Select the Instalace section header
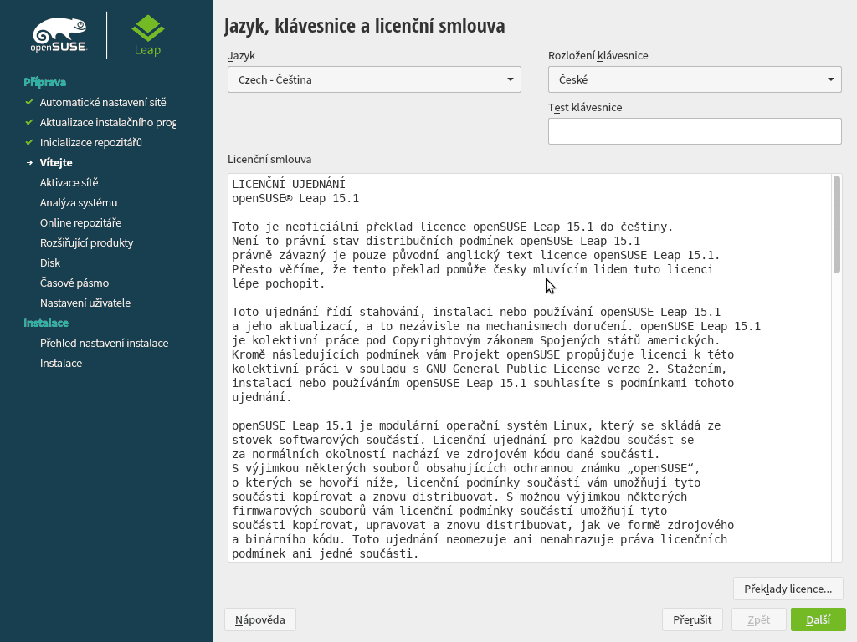This screenshot has height=642, width=857. click(45, 323)
